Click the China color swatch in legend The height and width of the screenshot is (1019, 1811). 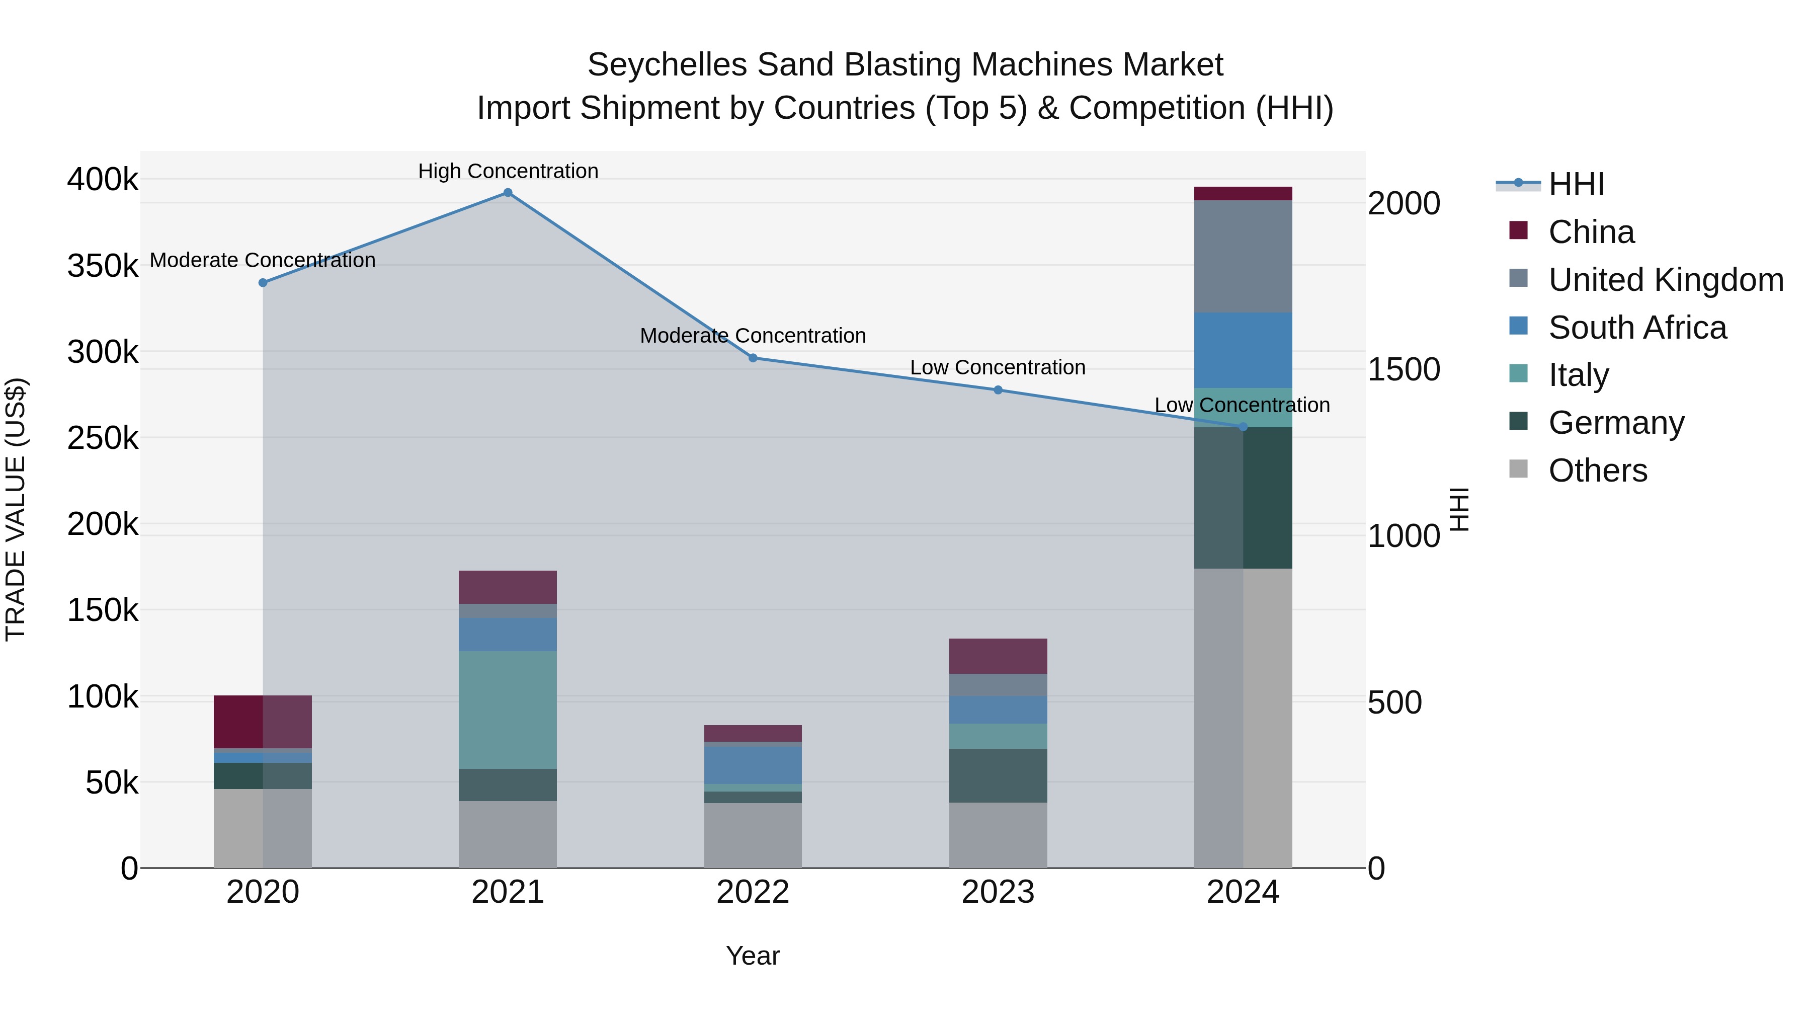click(1519, 230)
